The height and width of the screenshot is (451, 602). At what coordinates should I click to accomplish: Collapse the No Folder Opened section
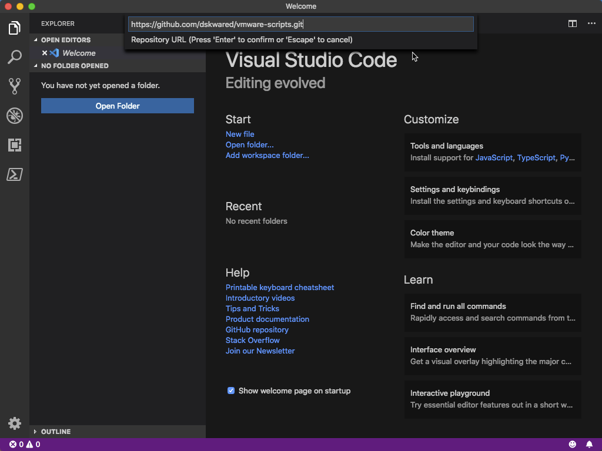click(74, 66)
